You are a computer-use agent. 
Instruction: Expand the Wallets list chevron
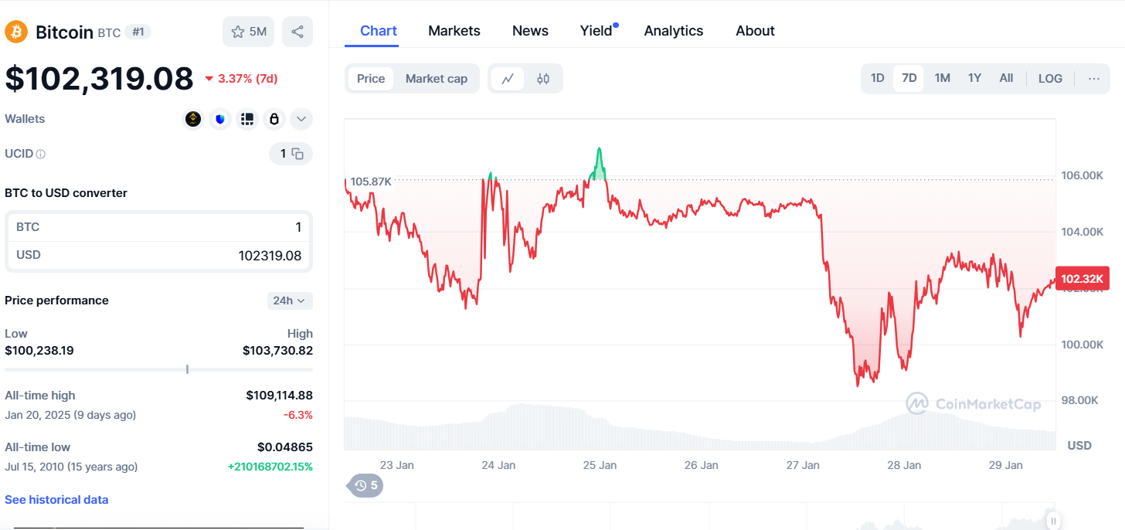click(301, 119)
